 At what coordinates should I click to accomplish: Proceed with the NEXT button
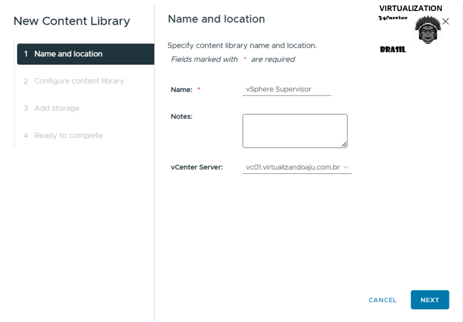click(x=430, y=300)
